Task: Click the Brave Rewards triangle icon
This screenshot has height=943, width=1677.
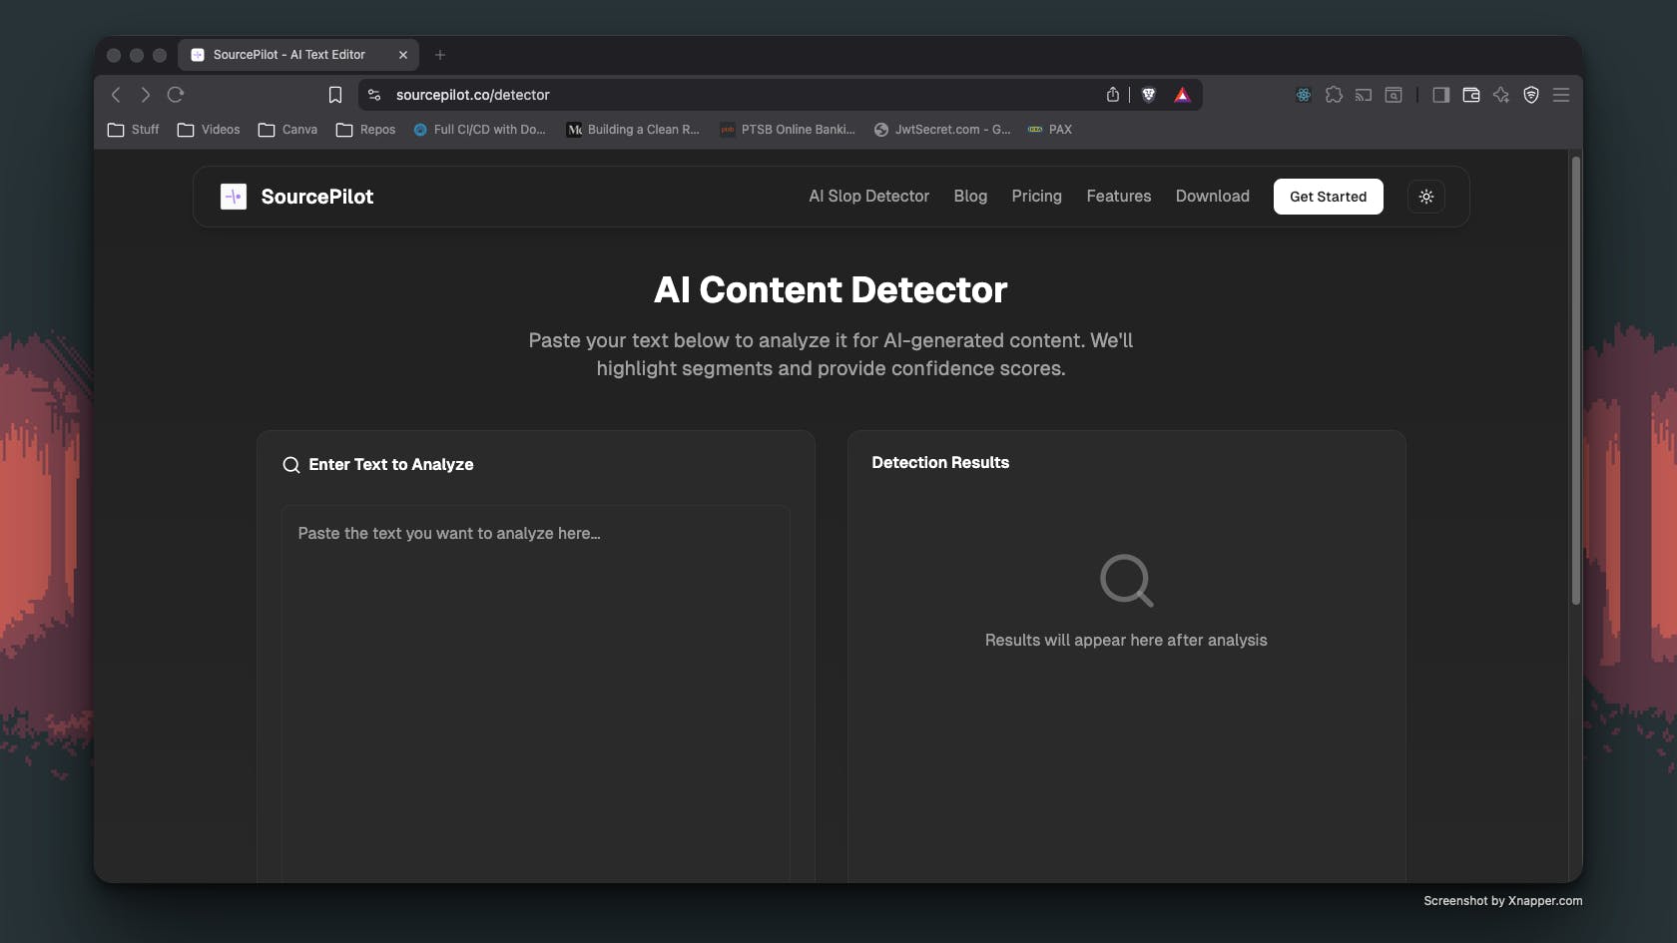Action: coord(1183,95)
